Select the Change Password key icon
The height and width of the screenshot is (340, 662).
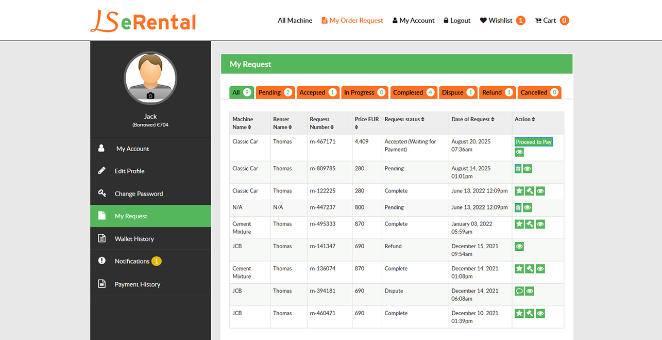point(101,193)
